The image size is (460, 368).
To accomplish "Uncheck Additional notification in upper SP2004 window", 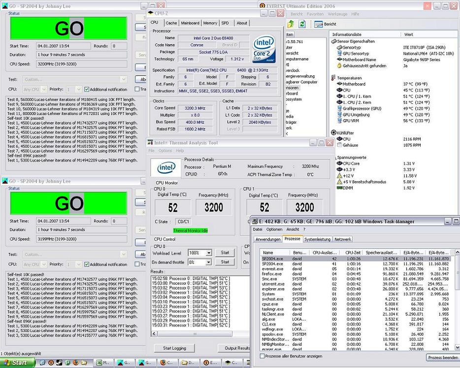I will 87,89.
